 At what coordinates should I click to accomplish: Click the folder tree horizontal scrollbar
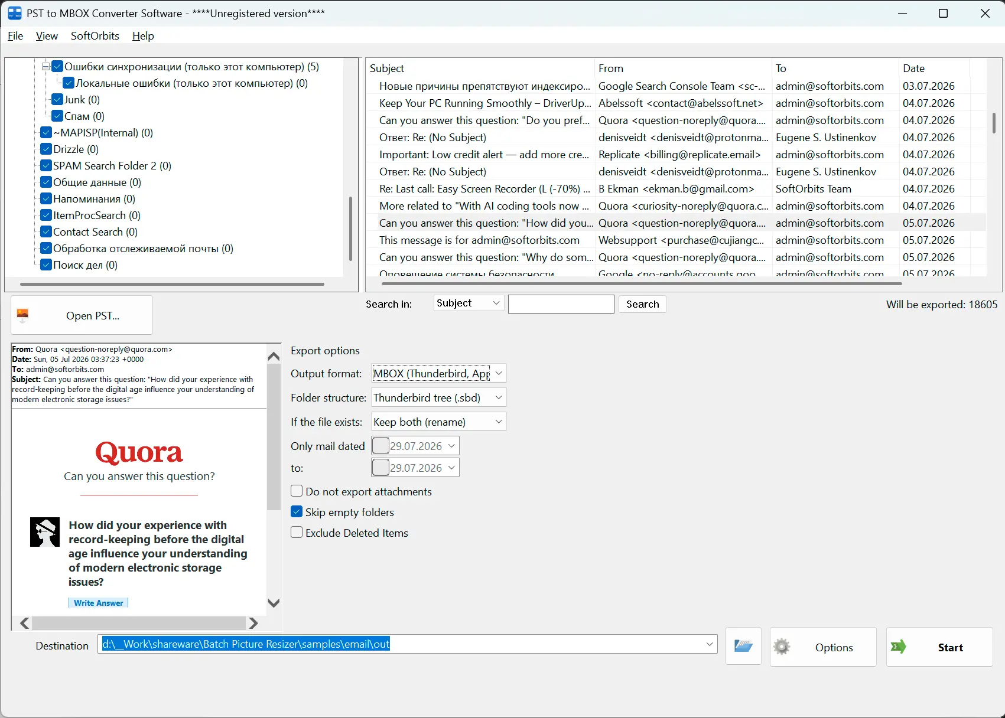tap(172, 285)
